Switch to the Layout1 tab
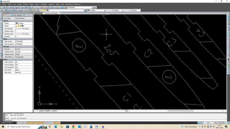This screenshot has height=129, width=230. tap(55, 111)
